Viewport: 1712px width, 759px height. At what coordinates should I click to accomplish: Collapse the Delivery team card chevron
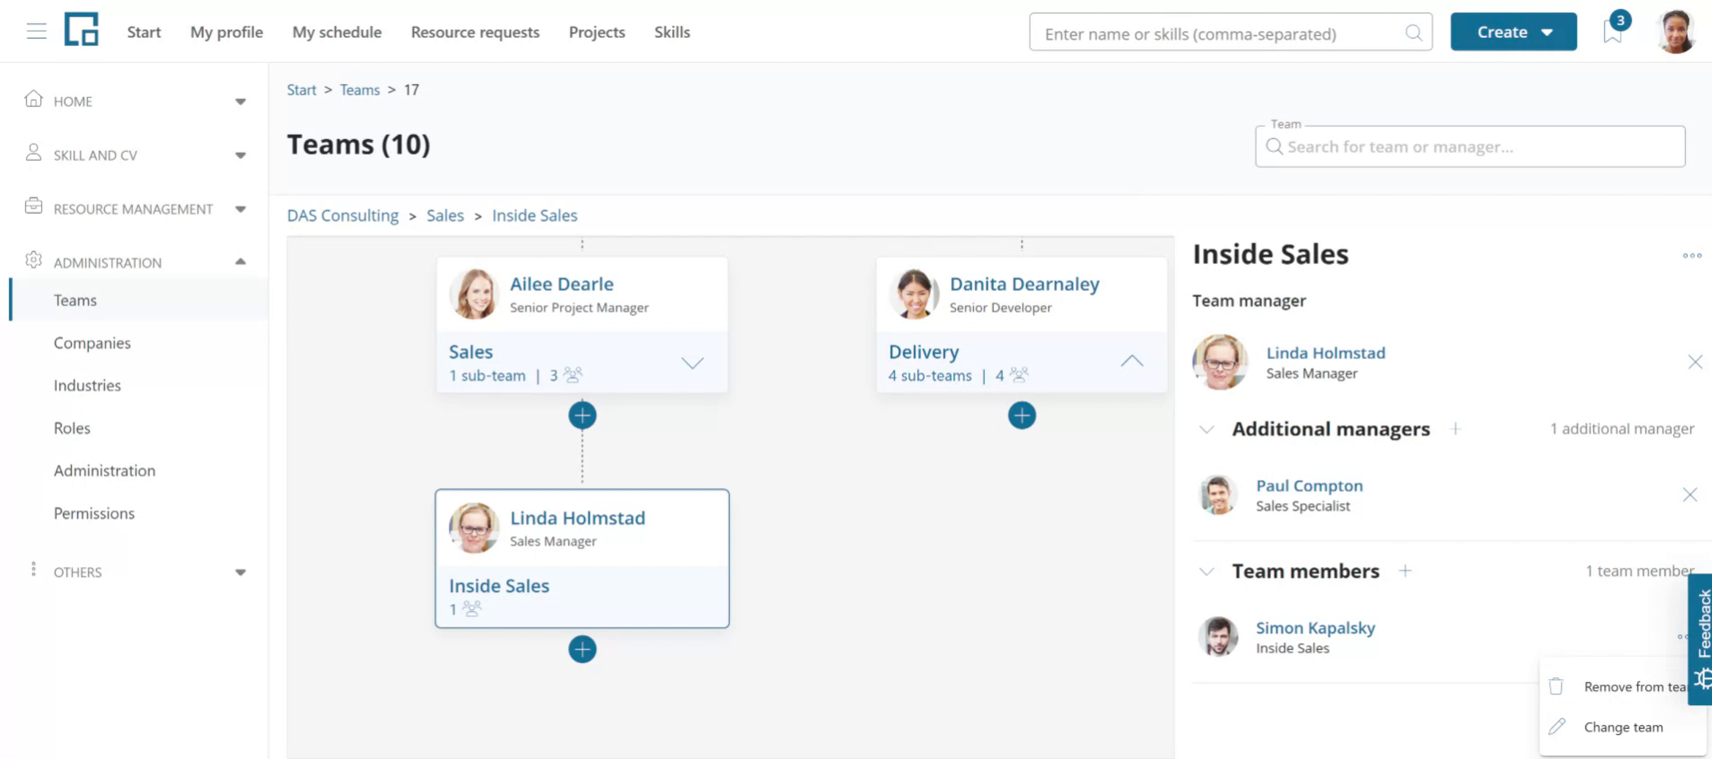tap(1132, 362)
